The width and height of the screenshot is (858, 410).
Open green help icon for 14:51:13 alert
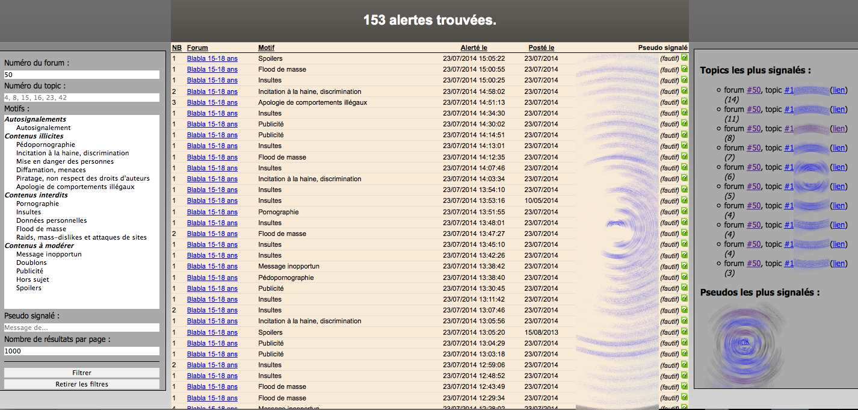click(684, 102)
